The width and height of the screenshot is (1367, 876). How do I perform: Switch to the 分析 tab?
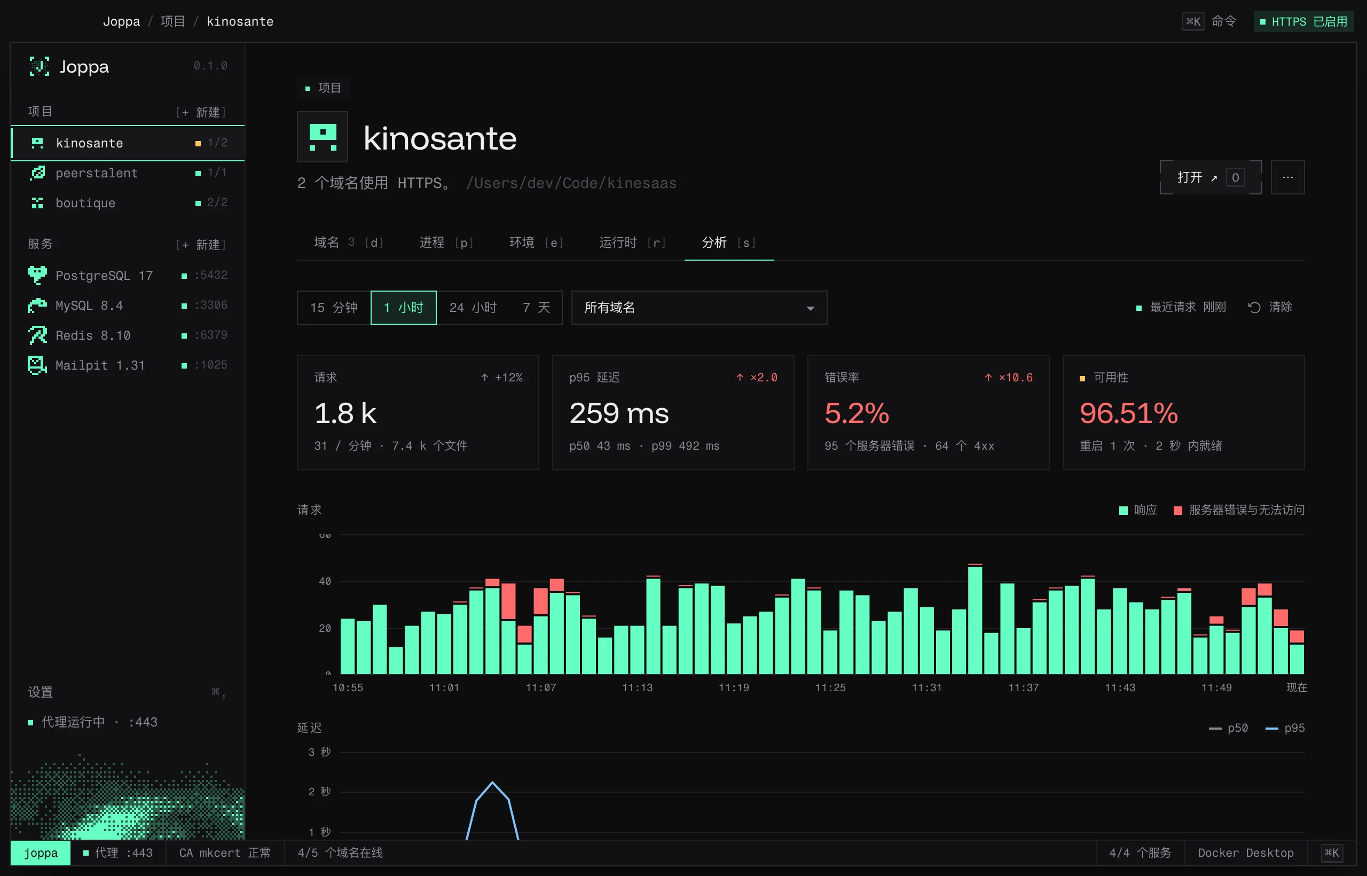(x=729, y=243)
